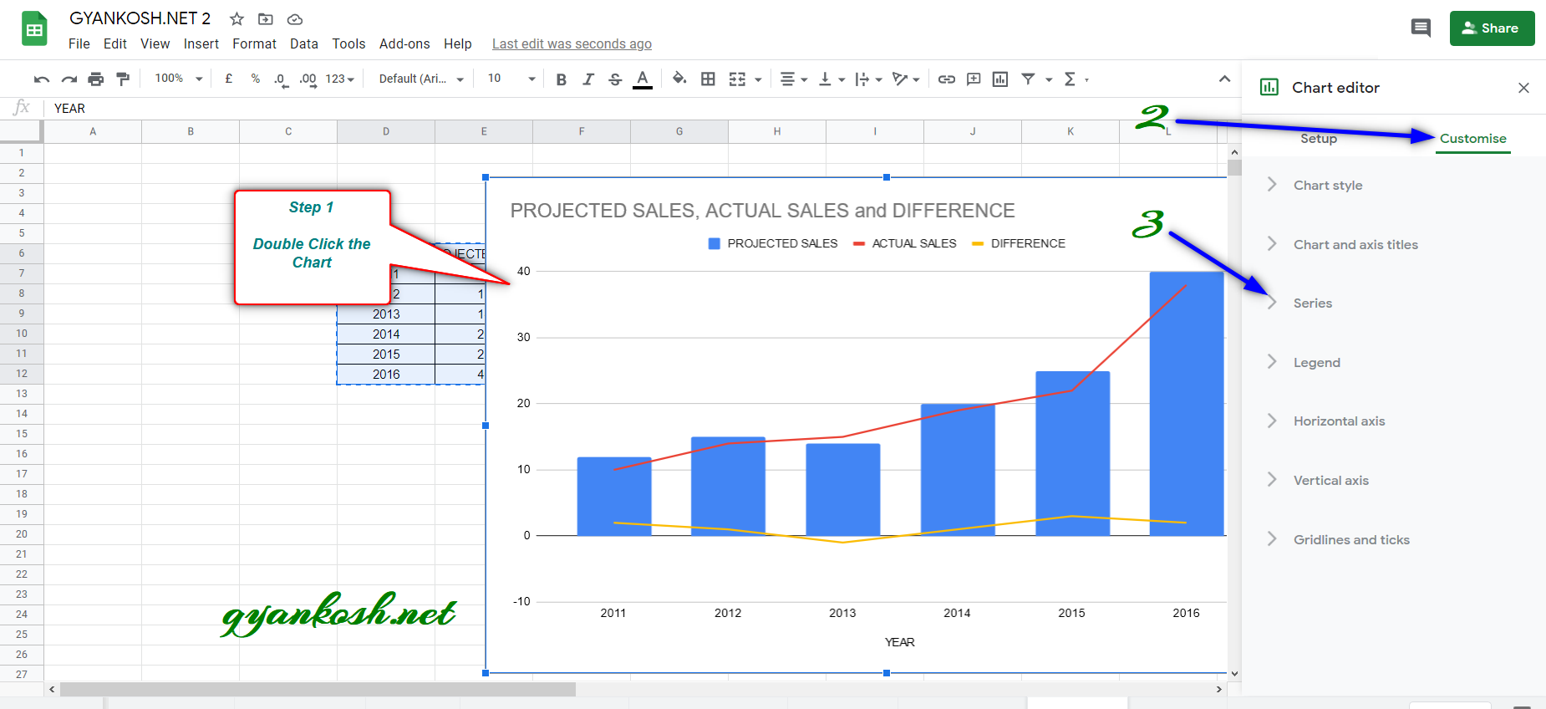Image resolution: width=1546 pixels, height=709 pixels.
Task: Open vertical align dropdown
Action: [x=831, y=79]
